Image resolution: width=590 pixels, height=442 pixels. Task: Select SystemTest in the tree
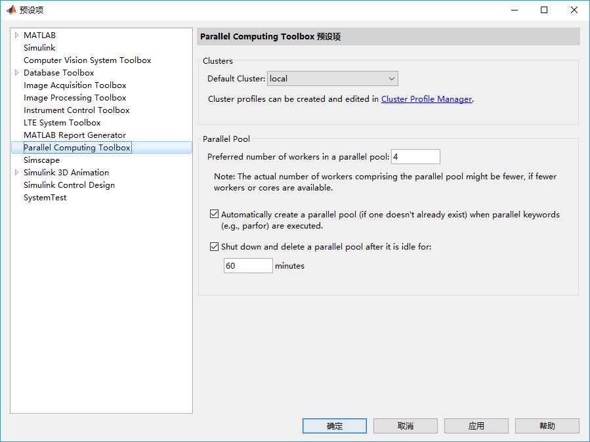[45, 197]
